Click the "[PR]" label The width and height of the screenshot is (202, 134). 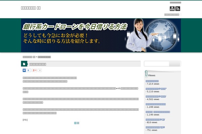[x=25, y=120]
